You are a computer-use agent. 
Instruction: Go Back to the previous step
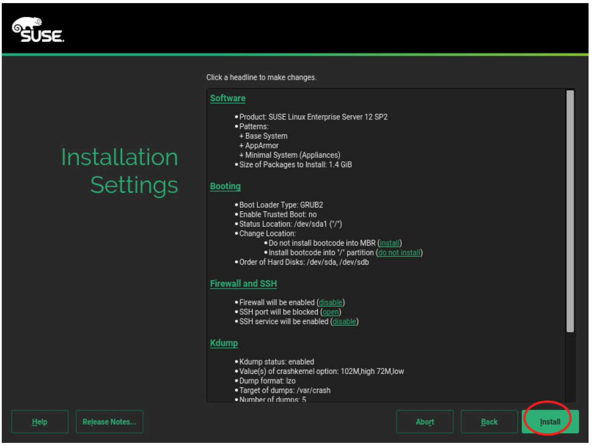[489, 422]
